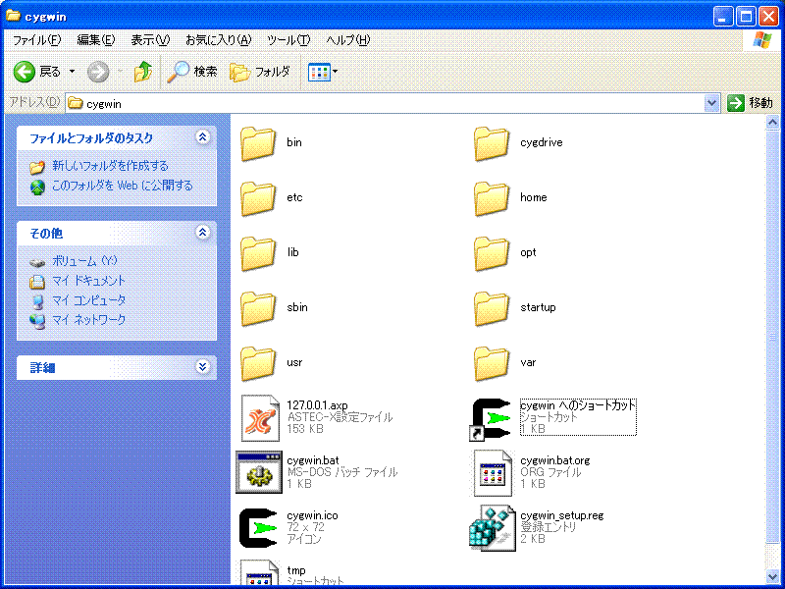Click the var folder icon
This screenshot has height=589, width=785.
click(492, 364)
